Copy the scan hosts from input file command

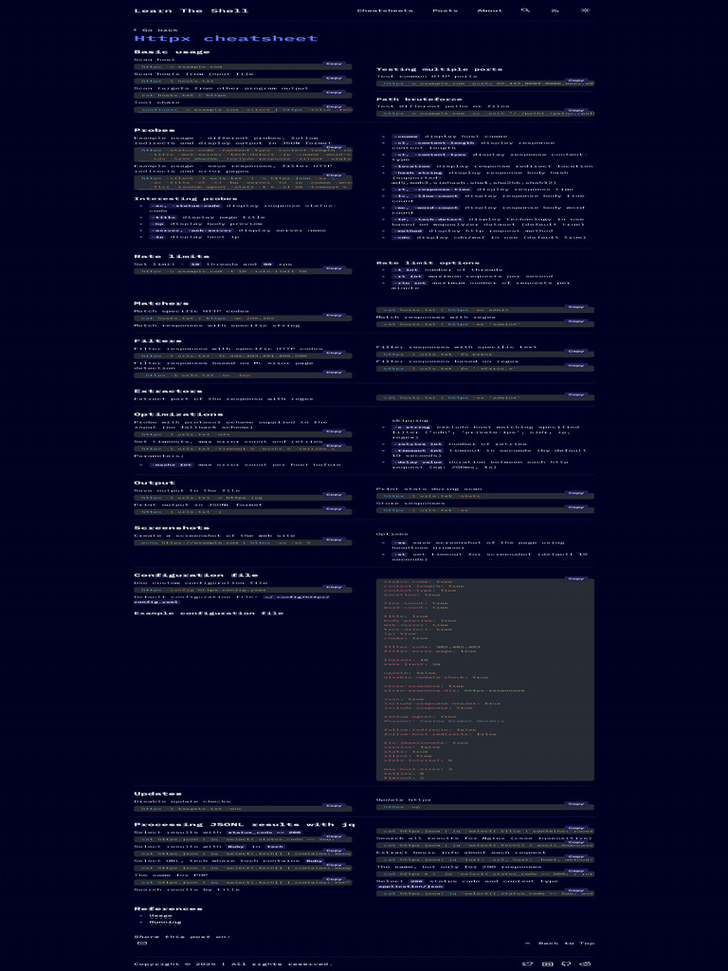334,78
